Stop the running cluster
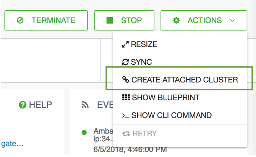This screenshot has height=157, width=256. click(x=124, y=20)
